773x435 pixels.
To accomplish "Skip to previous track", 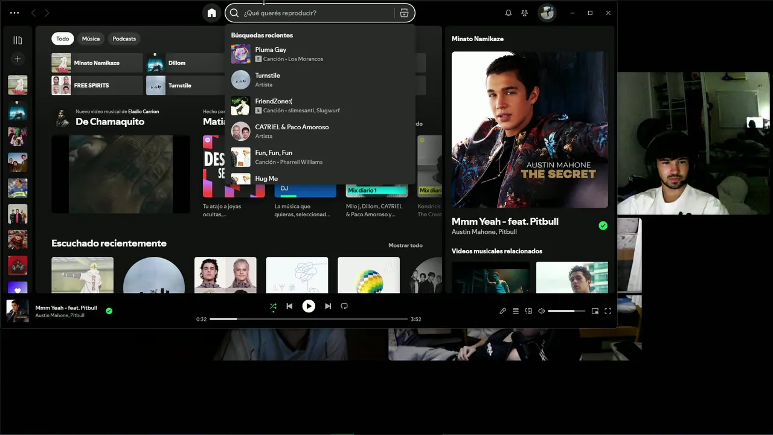I will [289, 306].
